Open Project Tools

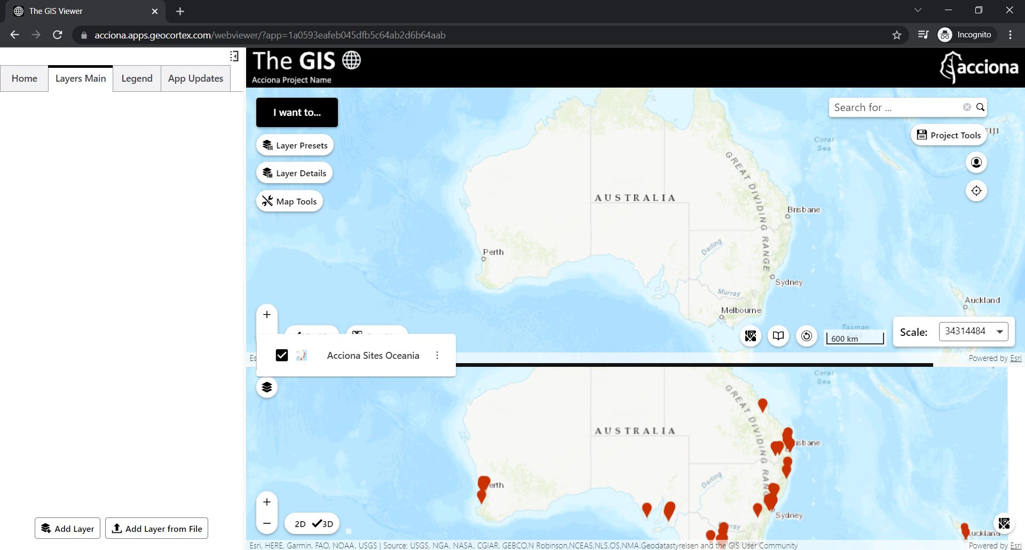point(949,135)
